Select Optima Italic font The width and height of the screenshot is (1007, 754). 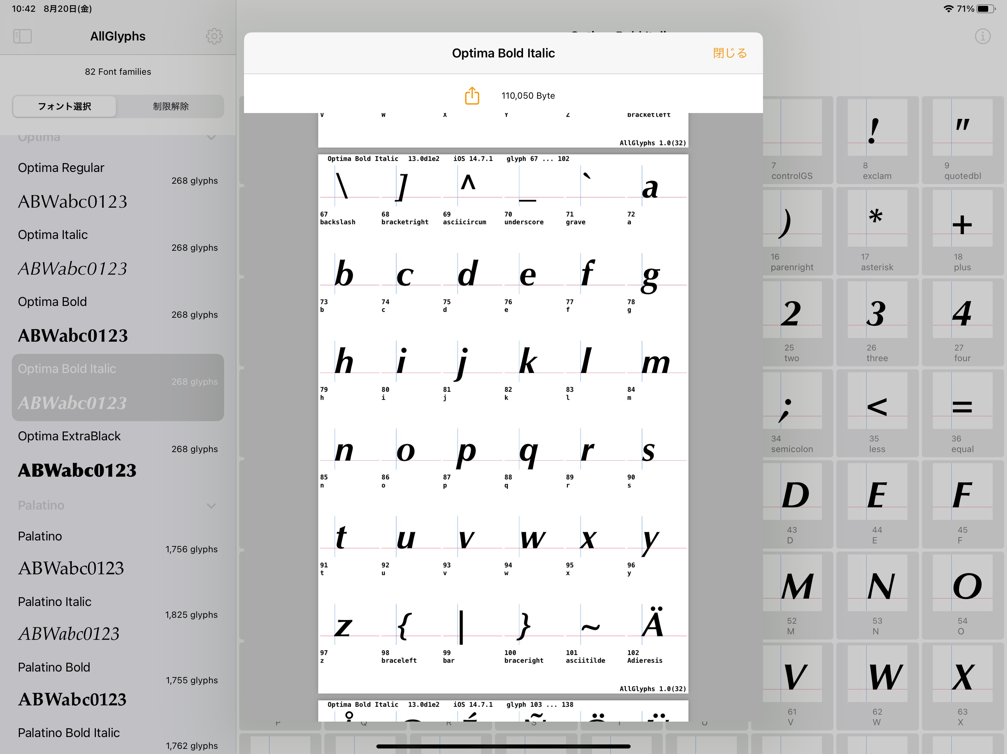point(118,253)
